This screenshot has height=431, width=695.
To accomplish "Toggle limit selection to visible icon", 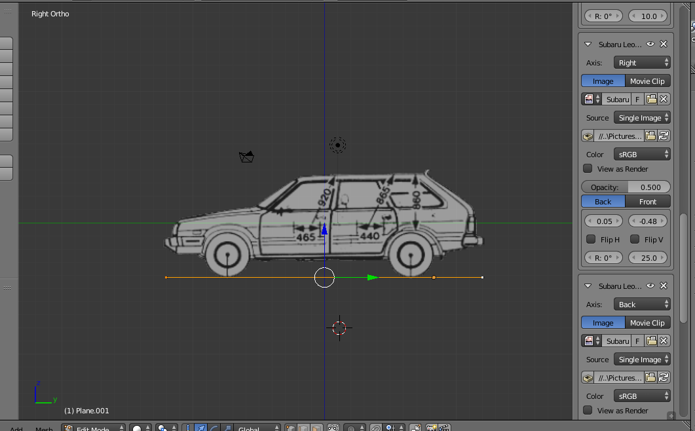I will [333, 428].
